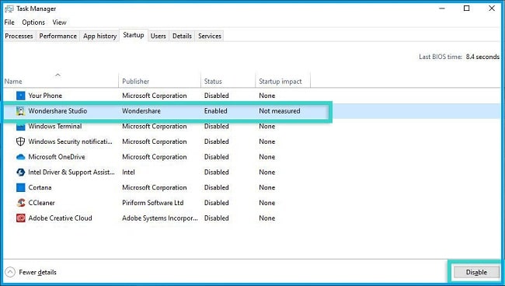This screenshot has height=286, width=505.
Task: Select the CCleaner entry name
Action: (41, 203)
